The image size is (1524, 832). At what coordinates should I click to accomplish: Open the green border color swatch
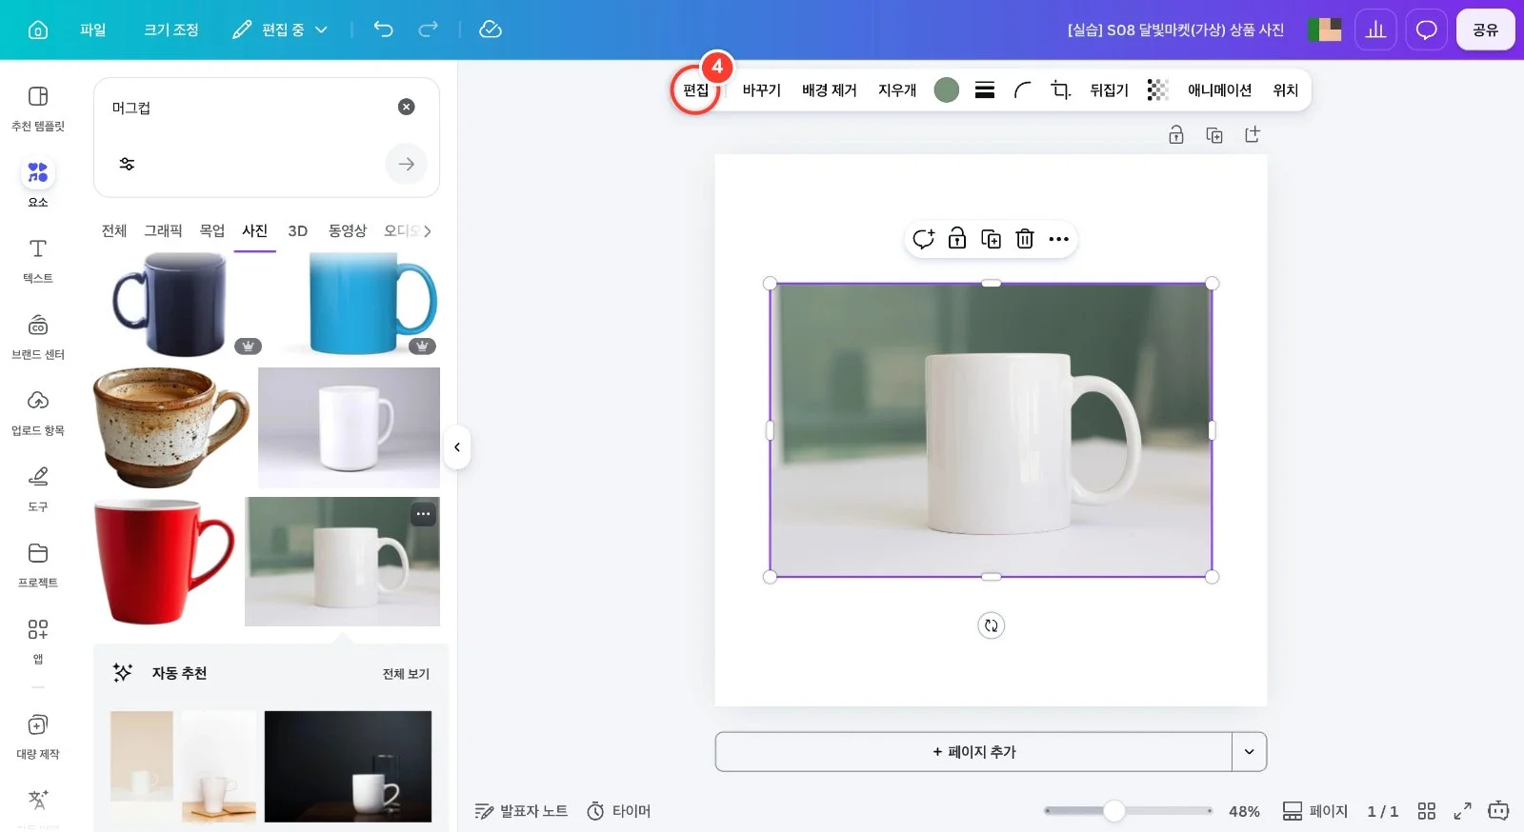pos(946,89)
